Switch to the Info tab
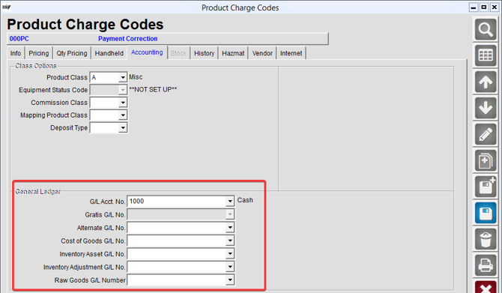The image size is (502, 293). coord(16,53)
